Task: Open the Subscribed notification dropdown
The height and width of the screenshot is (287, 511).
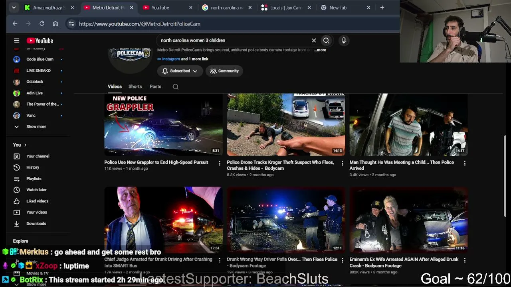Action: 180,71
